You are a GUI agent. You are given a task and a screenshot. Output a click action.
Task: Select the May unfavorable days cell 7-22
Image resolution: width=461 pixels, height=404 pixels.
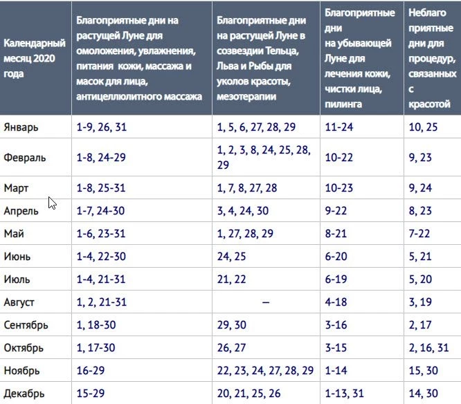(423, 233)
